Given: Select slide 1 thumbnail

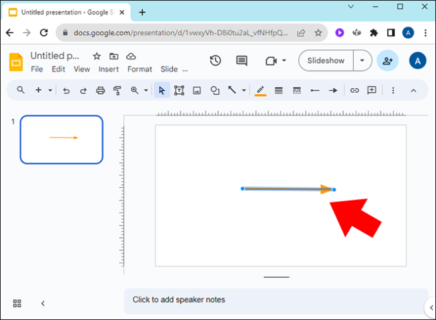Looking at the screenshot, I should pos(61,139).
